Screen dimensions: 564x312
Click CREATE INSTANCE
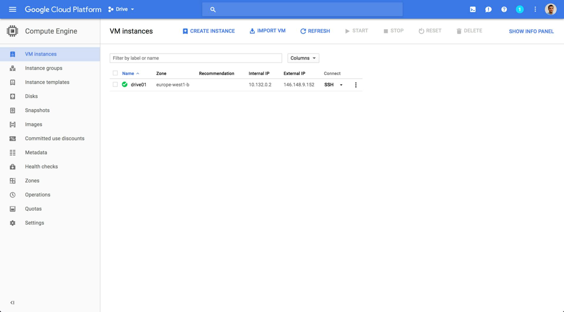pyautogui.click(x=209, y=31)
